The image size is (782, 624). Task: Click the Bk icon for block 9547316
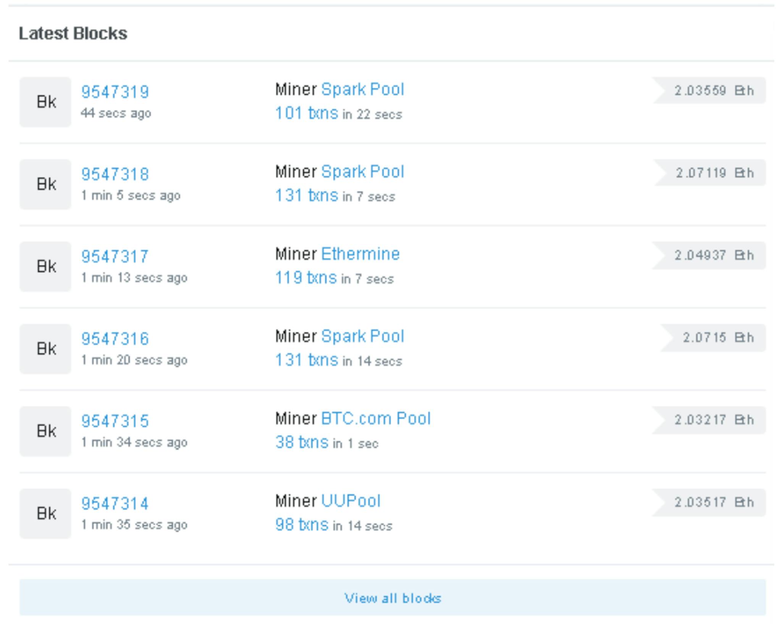coord(45,349)
